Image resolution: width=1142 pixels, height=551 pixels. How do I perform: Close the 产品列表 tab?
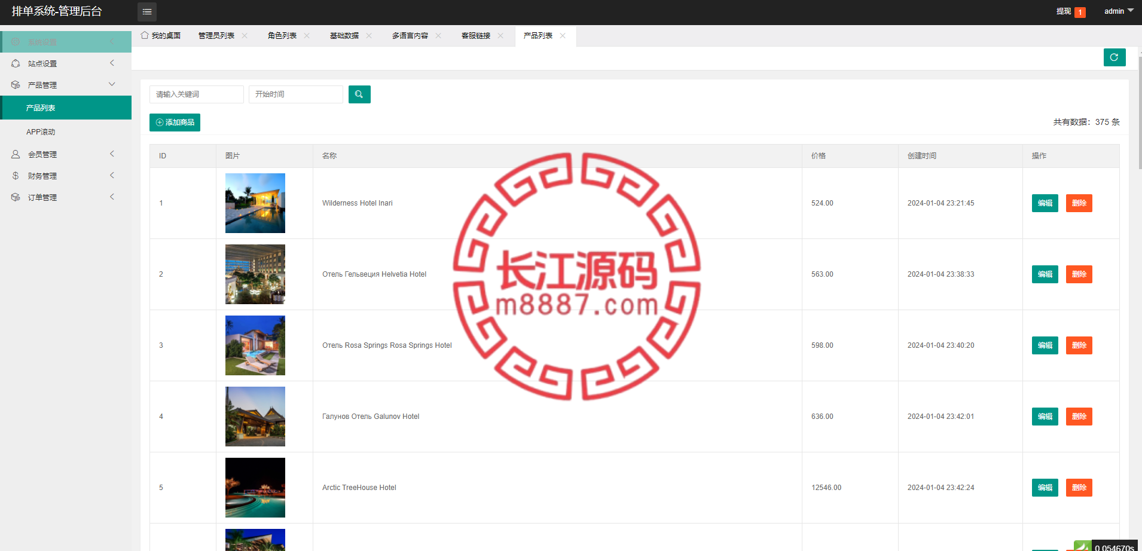pyautogui.click(x=563, y=36)
